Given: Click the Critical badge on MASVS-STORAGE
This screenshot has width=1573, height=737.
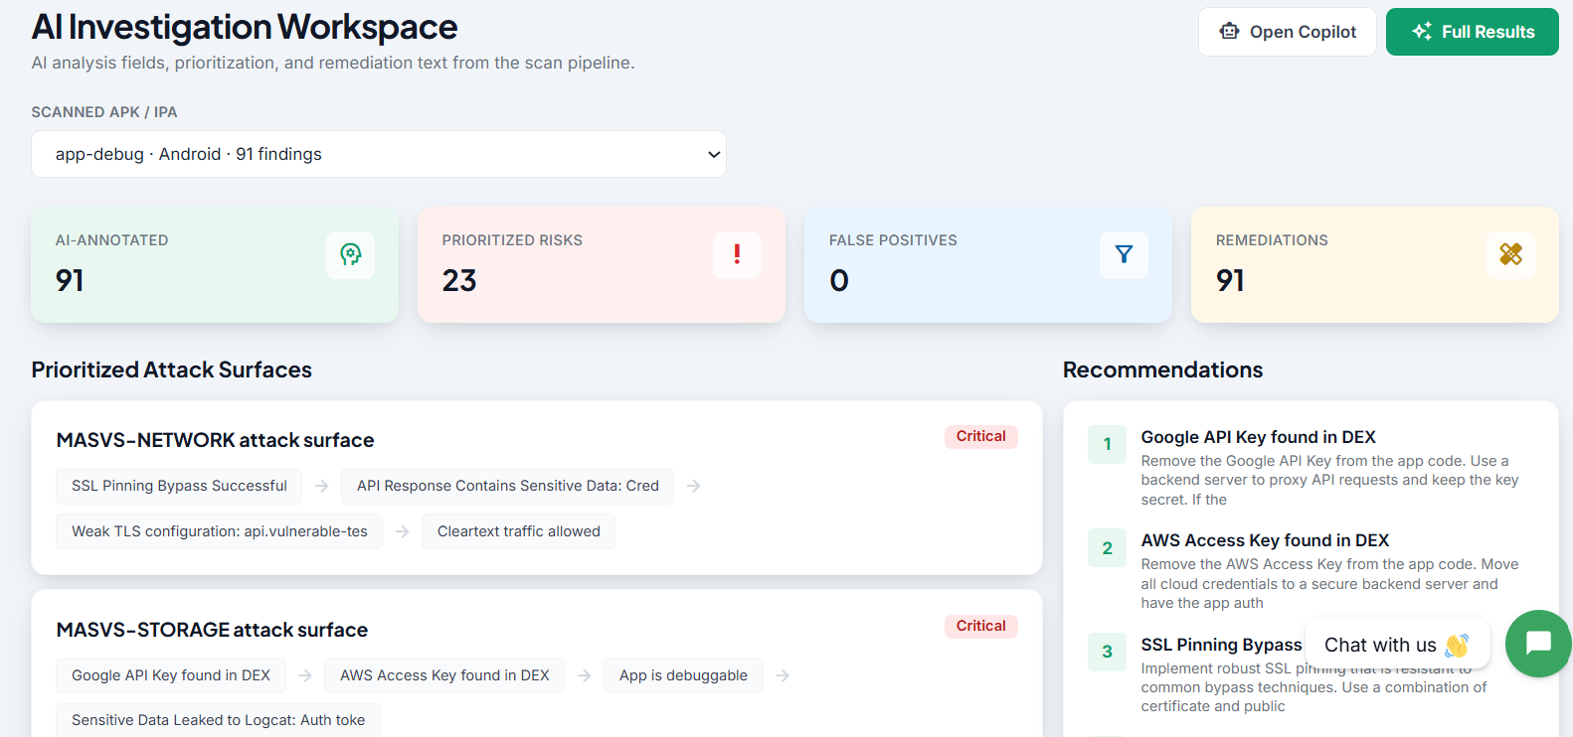Looking at the screenshot, I should [981, 626].
